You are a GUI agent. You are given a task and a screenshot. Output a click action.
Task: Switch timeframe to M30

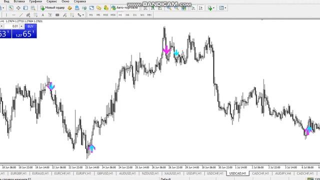coord(113,15)
